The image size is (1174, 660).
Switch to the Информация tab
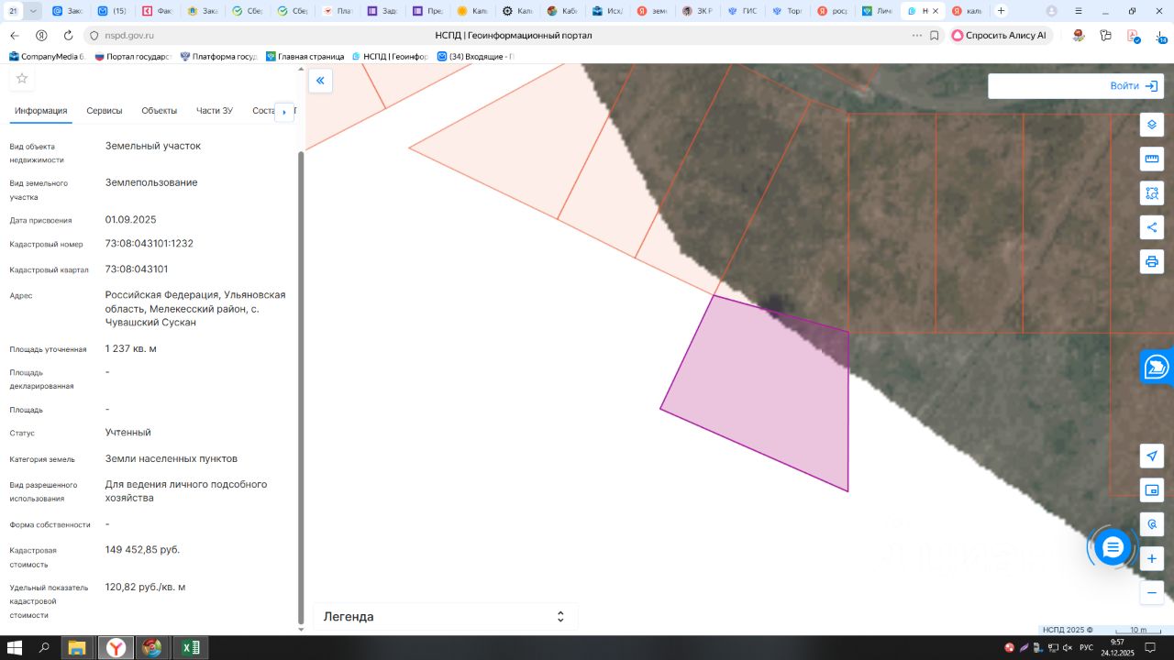coord(41,111)
